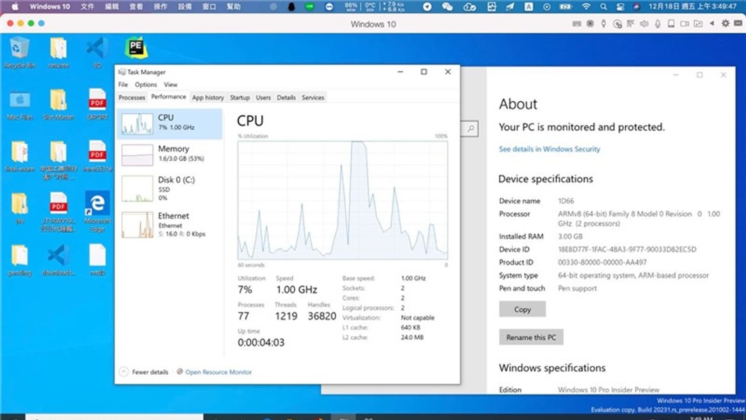746x420 pixels.
Task: Open the Mac Files shared folder icon
Action: point(20,105)
